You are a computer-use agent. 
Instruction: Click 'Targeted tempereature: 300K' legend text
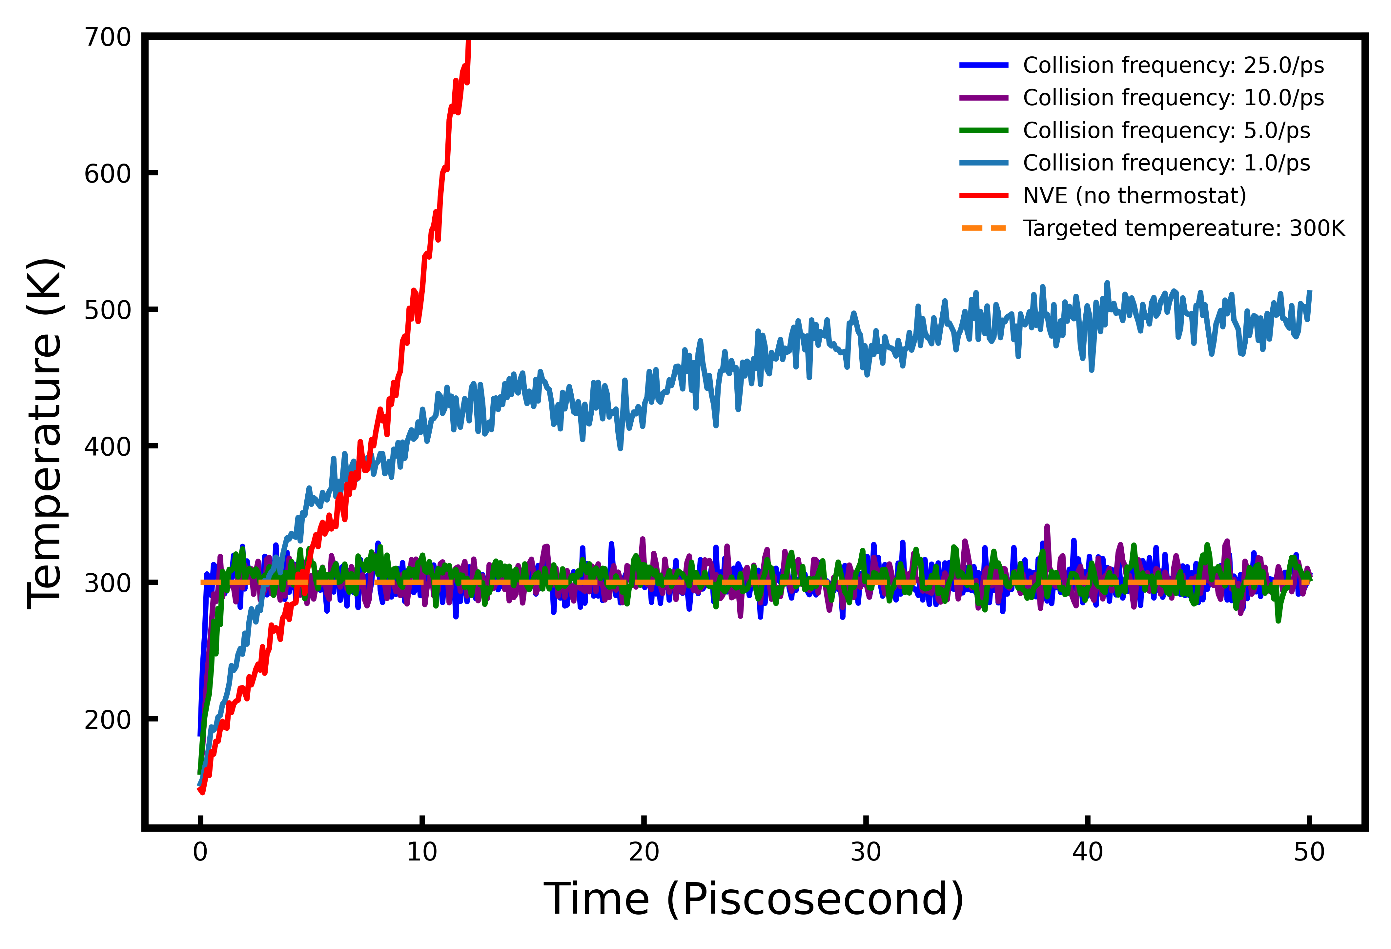coord(1184,228)
